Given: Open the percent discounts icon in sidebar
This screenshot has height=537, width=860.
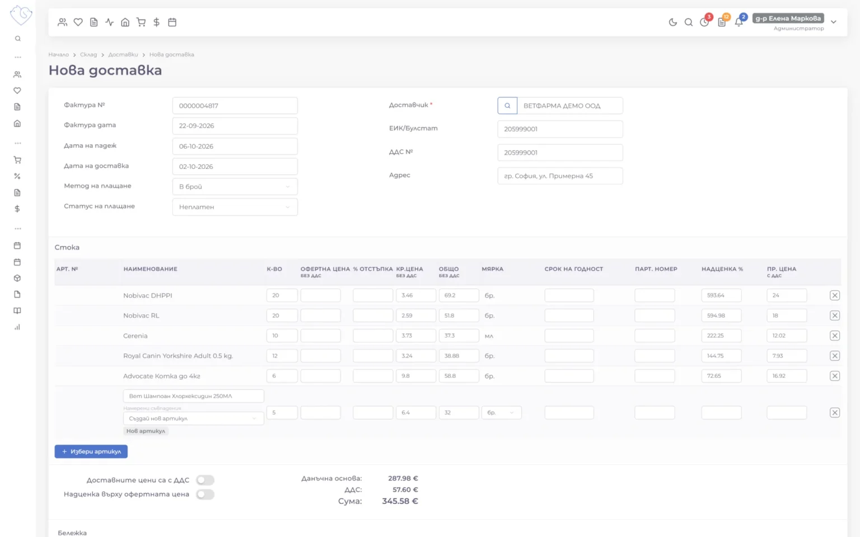Looking at the screenshot, I should tap(17, 176).
